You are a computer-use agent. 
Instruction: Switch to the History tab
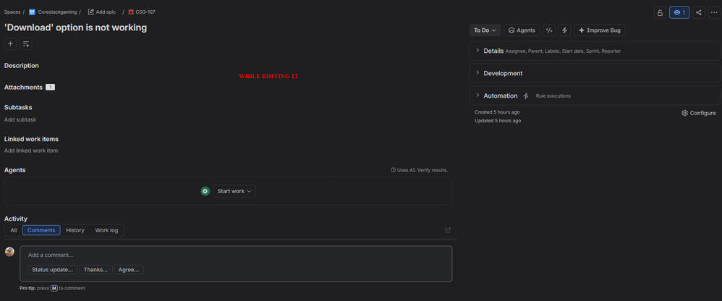(75, 230)
